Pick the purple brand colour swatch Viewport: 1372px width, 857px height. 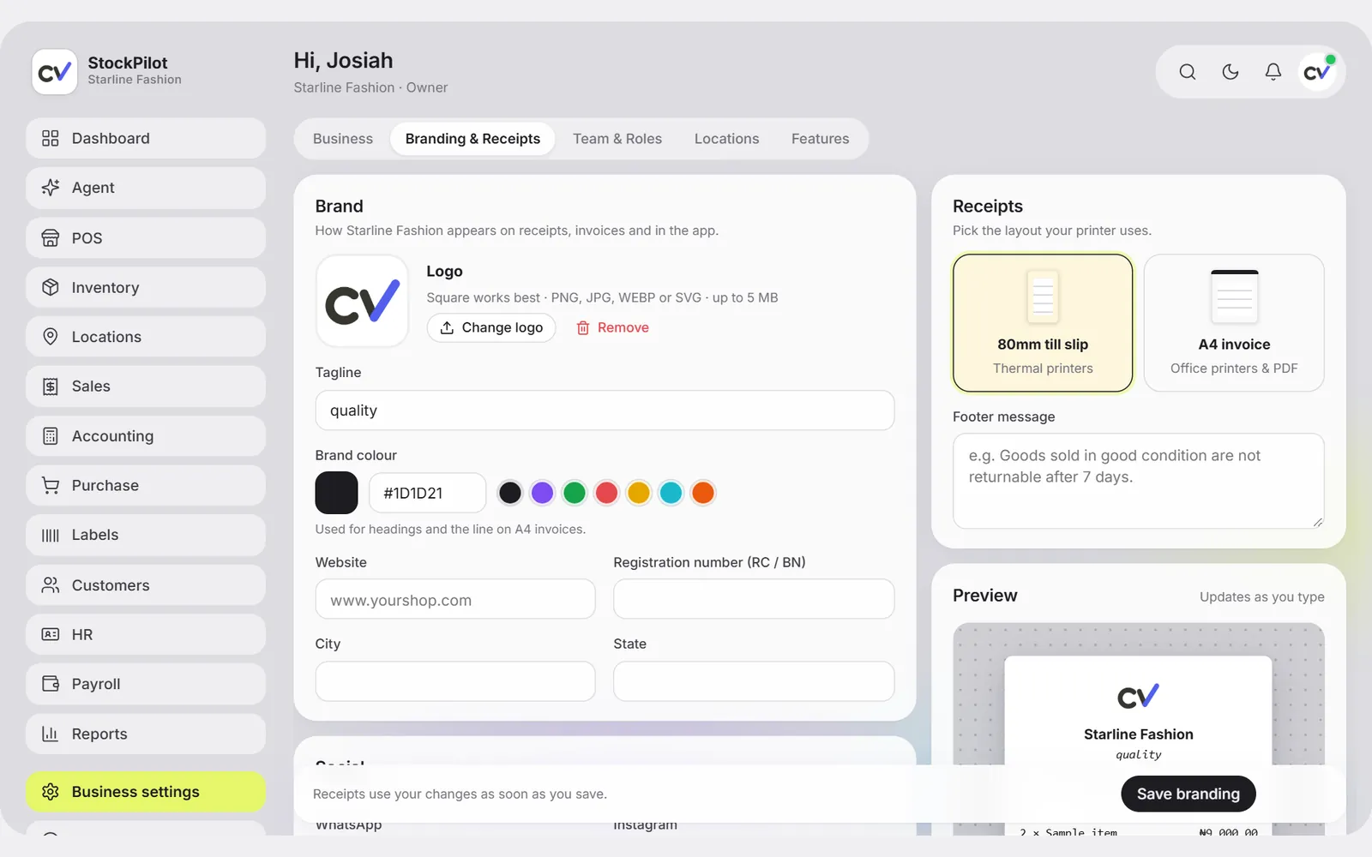(542, 493)
